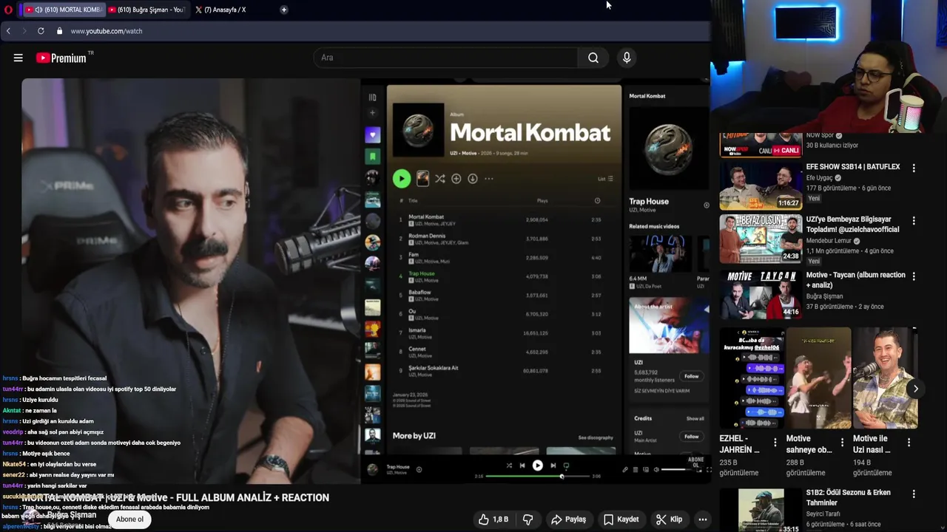Go to YouTube Premium home logo
Viewport: 947px width, 532px height.
pyautogui.click(x=61, y=58)
